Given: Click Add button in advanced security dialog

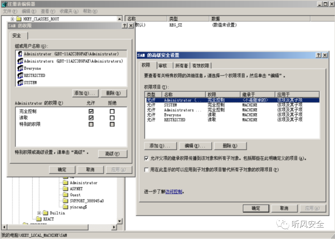Looking at the screenshot, I should pos(160,146).
